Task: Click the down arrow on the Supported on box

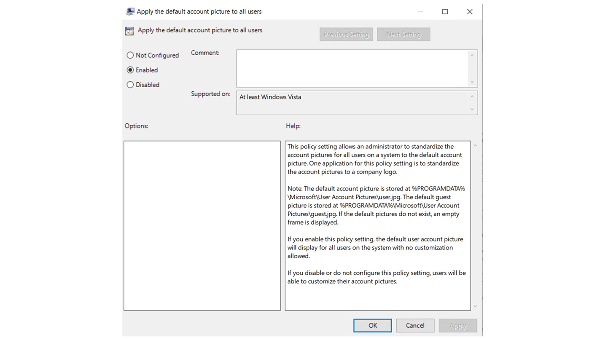Action: 473,110
